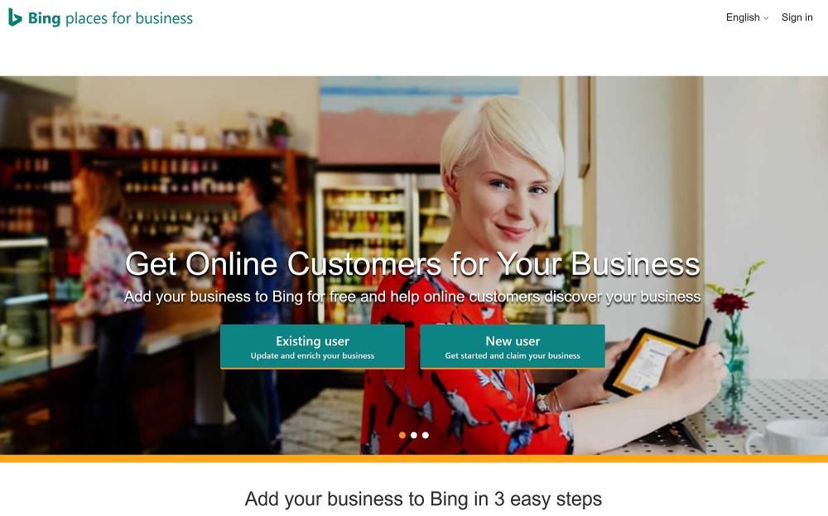Click 'Add your business to Bing in 3 easy steps' heading
This screenshot has width=828, height=516.
click(423, 499)
